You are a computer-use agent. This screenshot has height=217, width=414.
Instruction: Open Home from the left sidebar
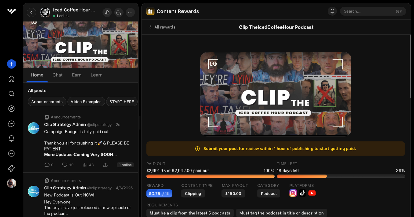(11, 79)
